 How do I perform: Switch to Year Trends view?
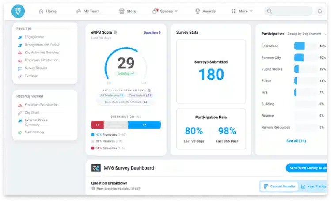313,186
